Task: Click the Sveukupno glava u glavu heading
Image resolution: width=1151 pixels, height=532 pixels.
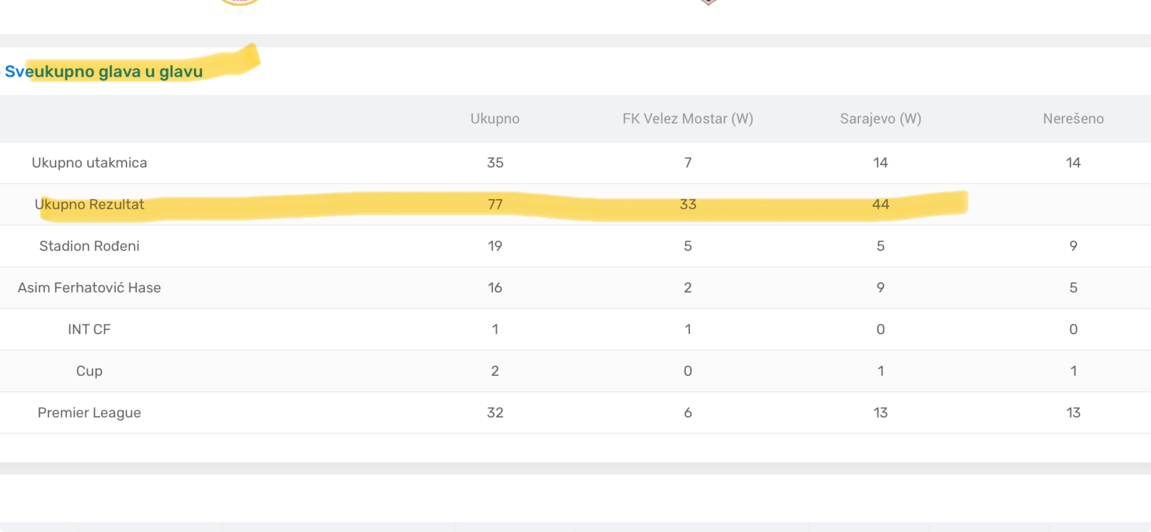Action: coord(103,71)
